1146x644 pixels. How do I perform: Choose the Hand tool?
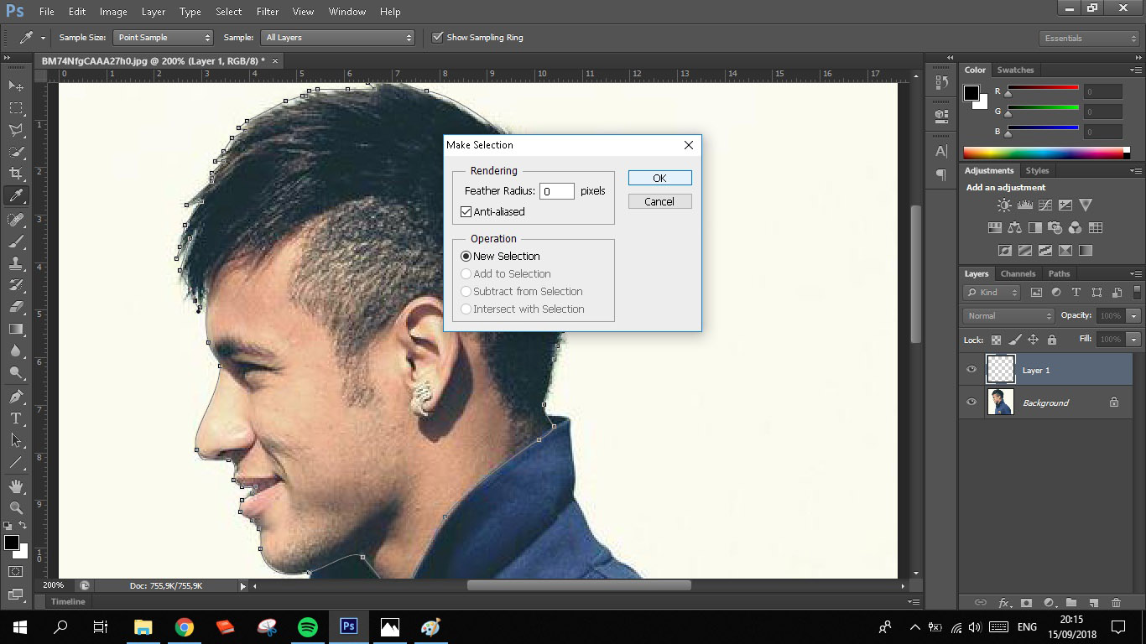16,486
